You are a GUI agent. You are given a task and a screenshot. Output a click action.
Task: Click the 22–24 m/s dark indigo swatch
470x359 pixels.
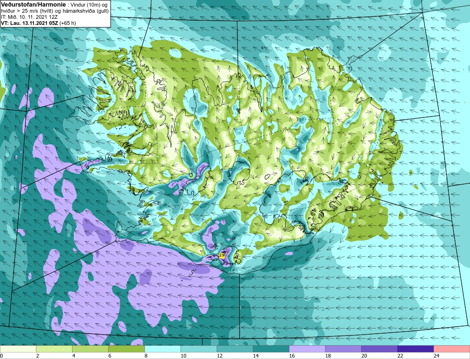coord(416,349)
